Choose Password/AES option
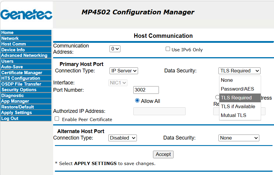The height and width of the screenshot is (175, 274). point(240,89)
